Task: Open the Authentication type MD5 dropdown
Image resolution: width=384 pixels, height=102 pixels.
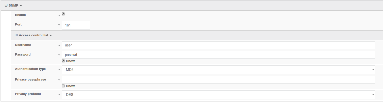Action: [x=218, y=70]
